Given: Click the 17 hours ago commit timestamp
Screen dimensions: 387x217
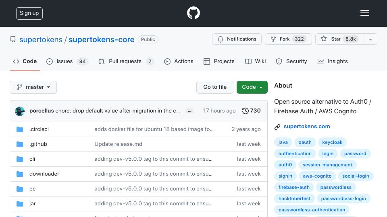Looking at the screenshot, I should [x=219, y=111].
